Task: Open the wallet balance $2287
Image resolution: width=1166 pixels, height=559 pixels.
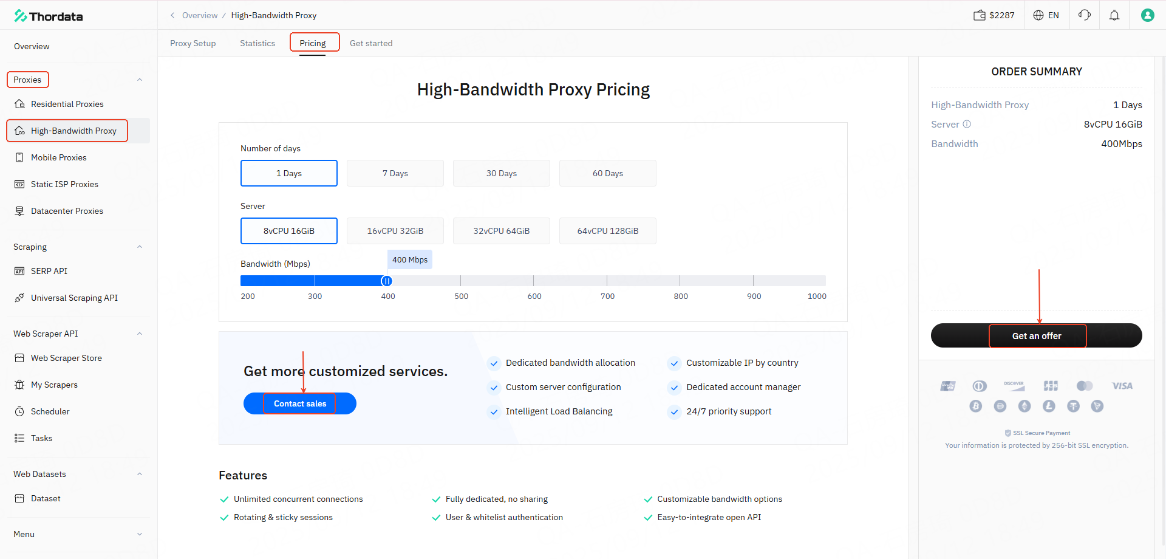Action: click(x=994, y=15)
